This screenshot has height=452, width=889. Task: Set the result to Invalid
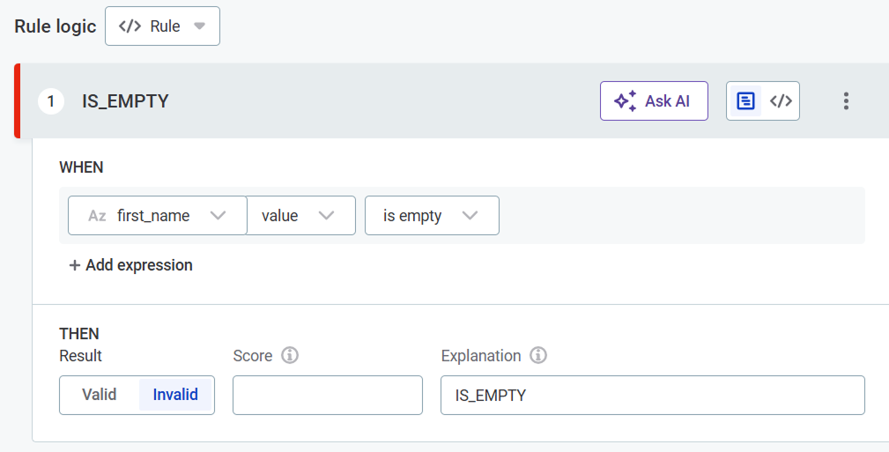(175, 395)
